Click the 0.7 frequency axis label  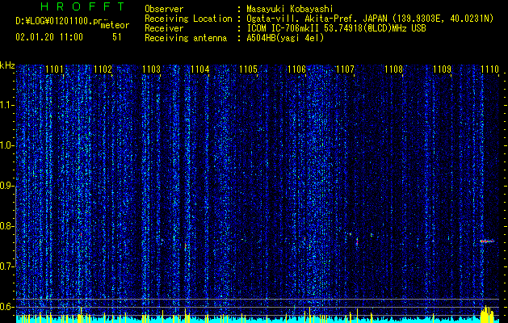(6, 266)
